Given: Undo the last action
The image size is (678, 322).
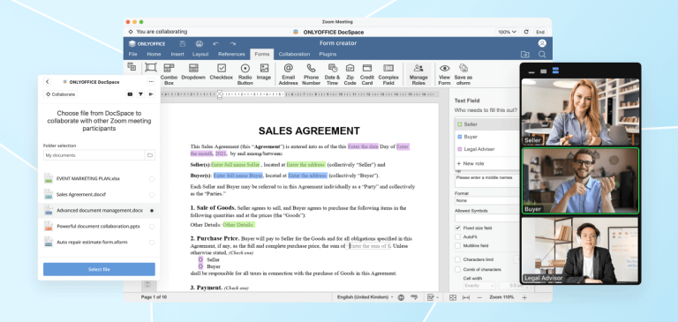Looking at the screenshot, I should [x=215, y=43].
